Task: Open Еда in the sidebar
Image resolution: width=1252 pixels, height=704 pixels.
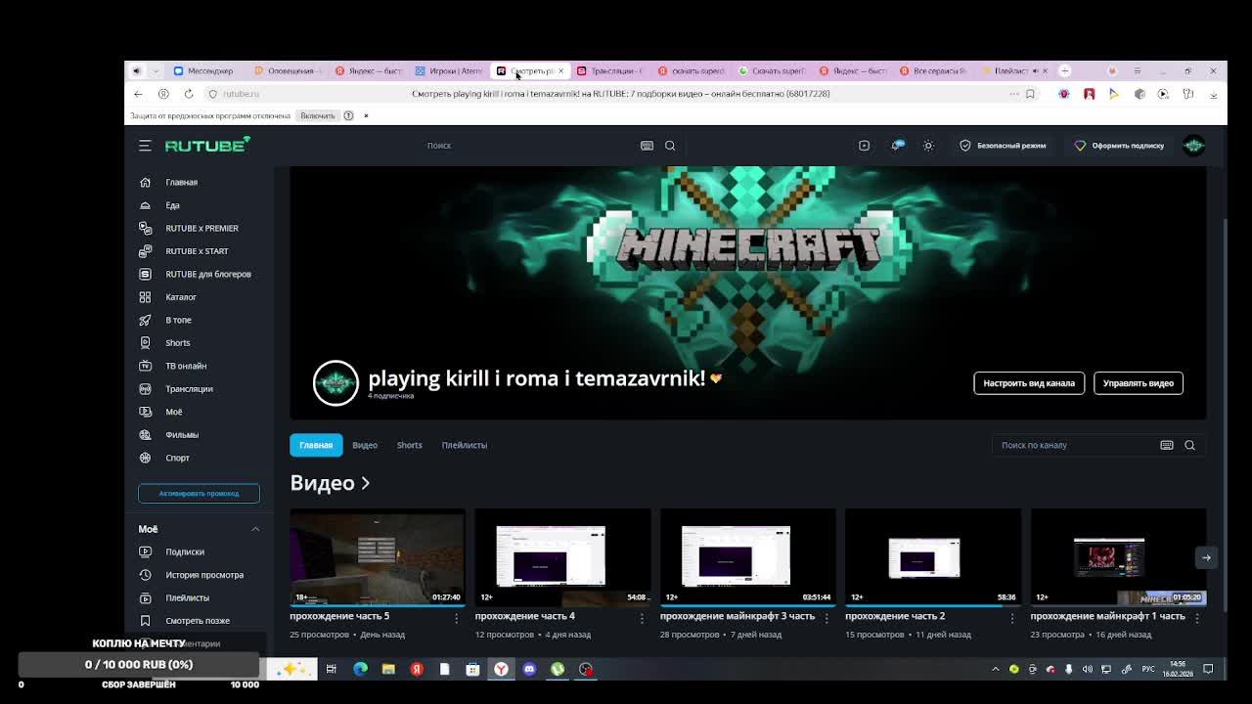Action: click(x=172, y=205)
